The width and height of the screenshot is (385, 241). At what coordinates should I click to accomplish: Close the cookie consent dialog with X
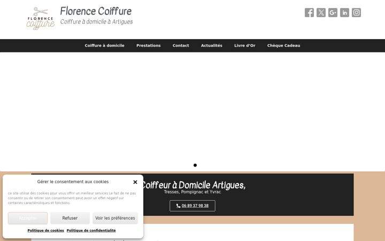135,182
